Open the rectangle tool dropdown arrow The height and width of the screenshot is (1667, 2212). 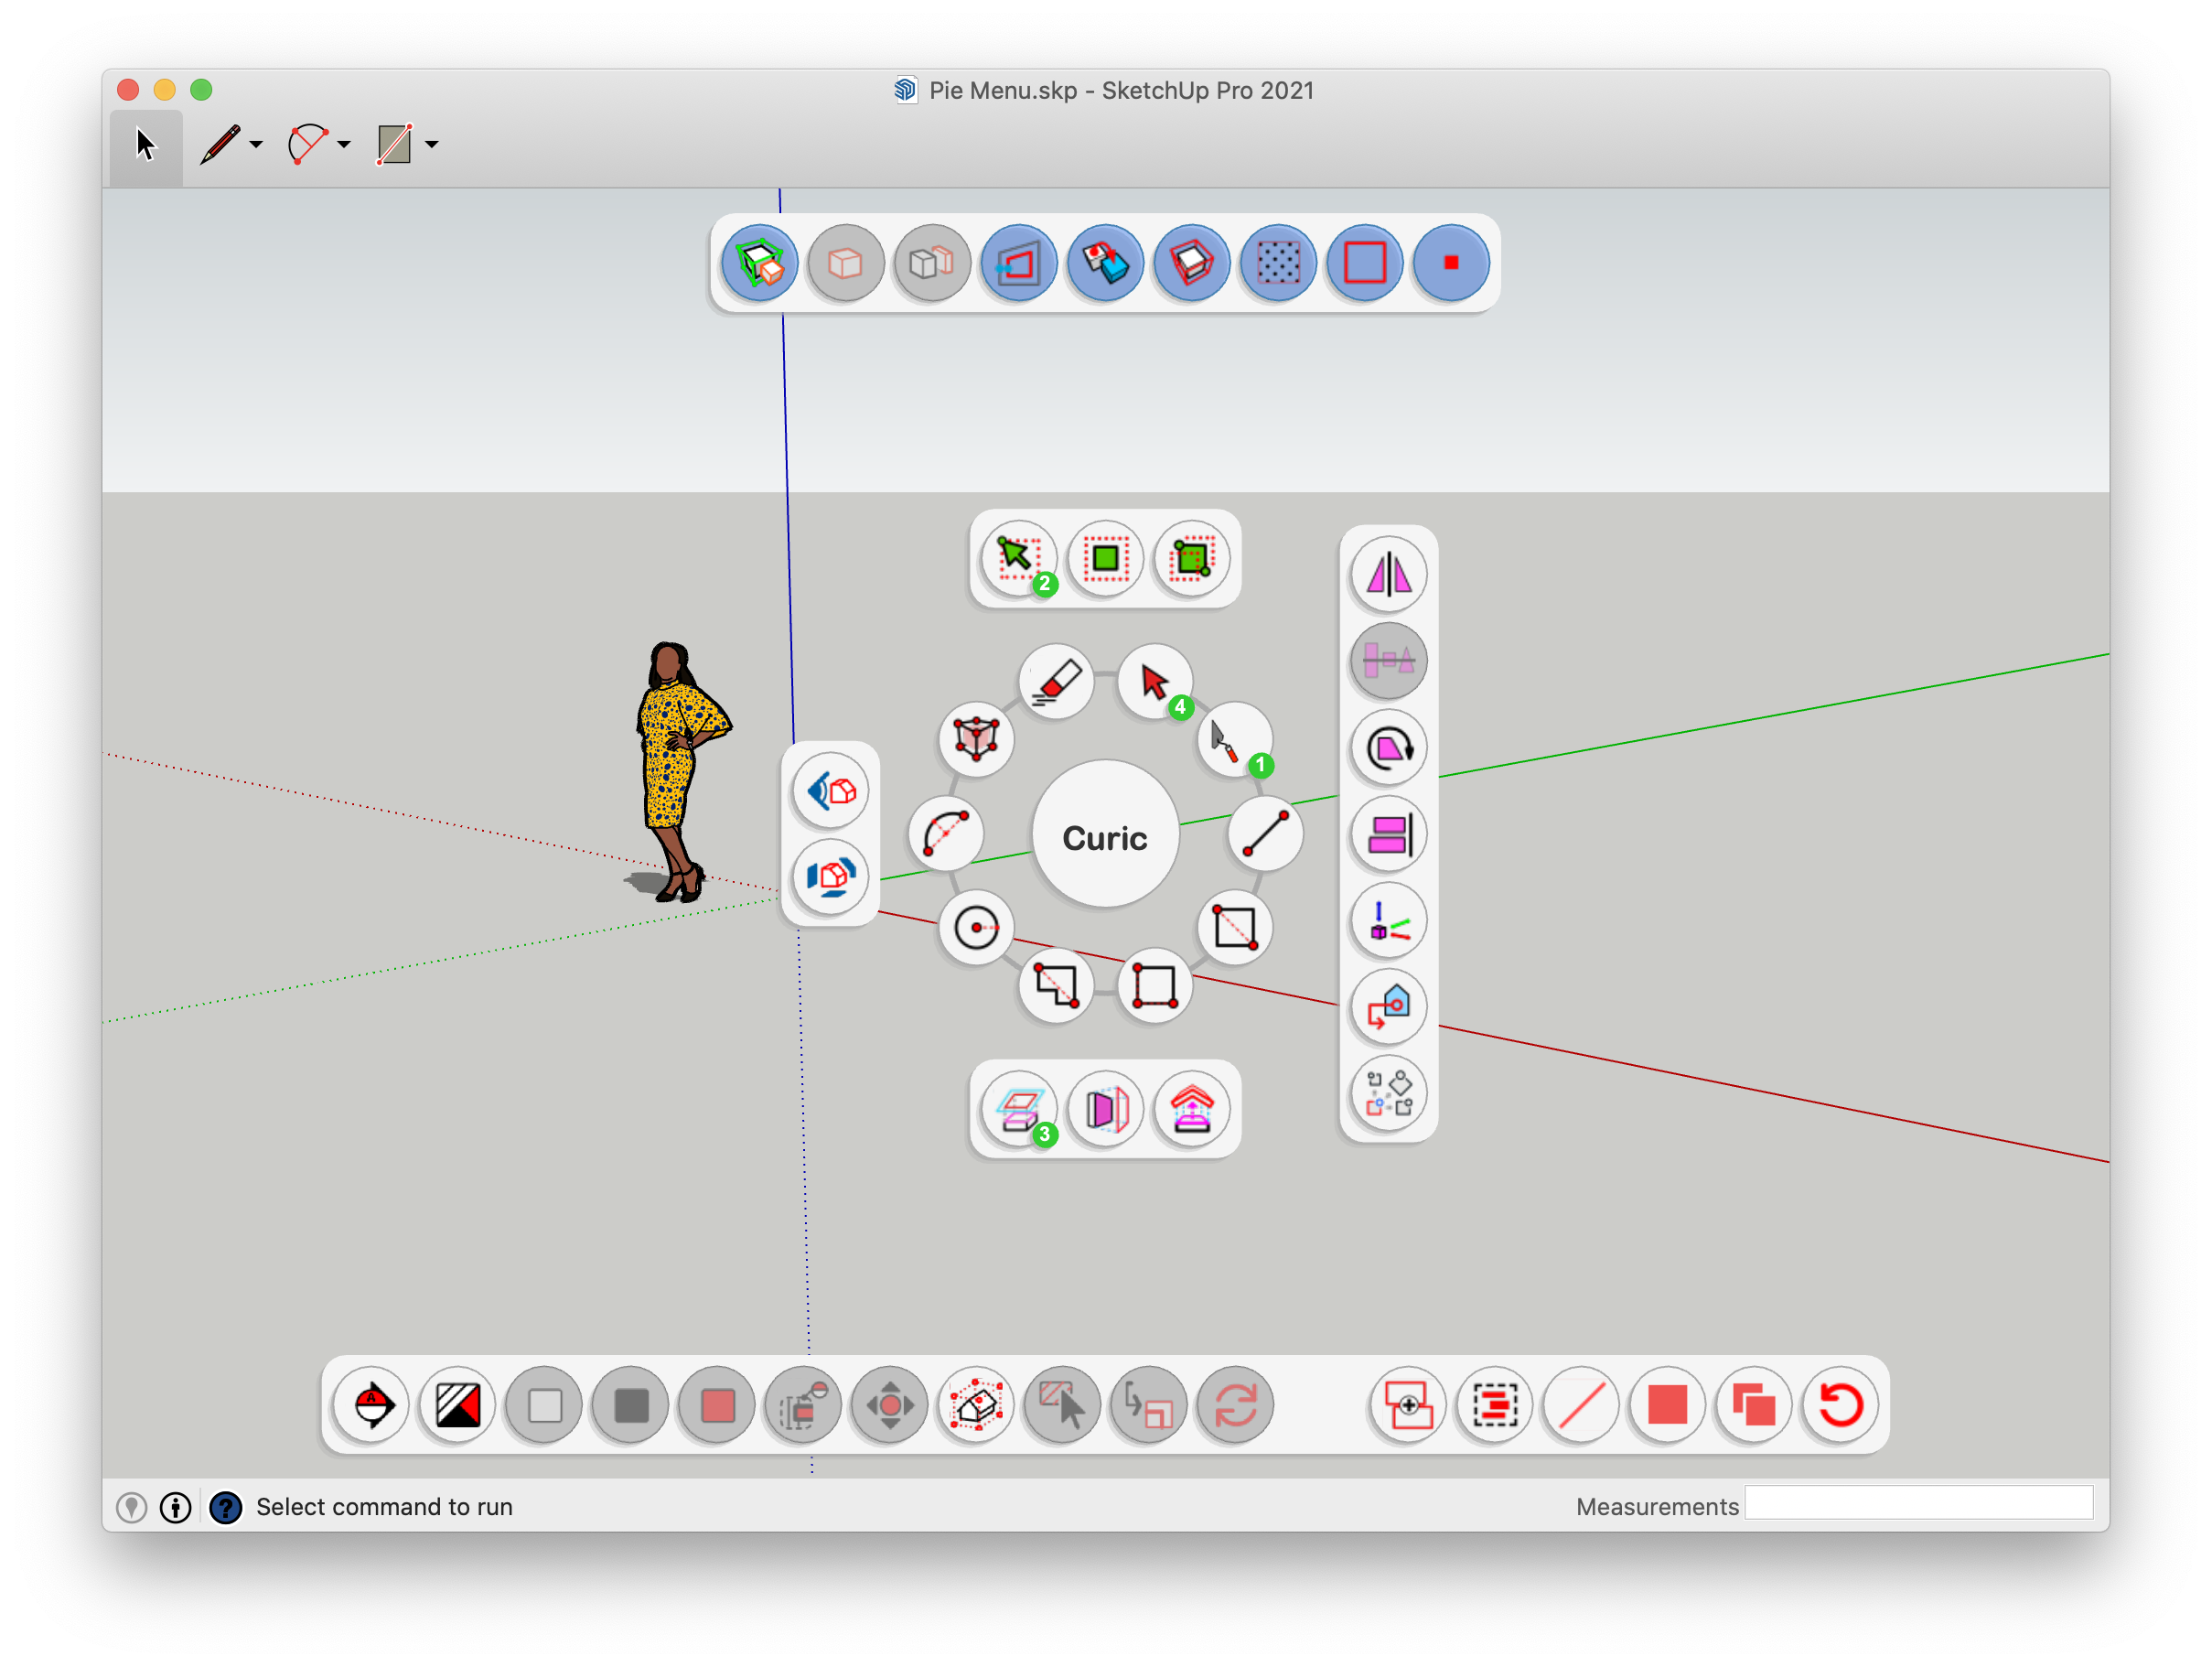click(x=432, y=145)
